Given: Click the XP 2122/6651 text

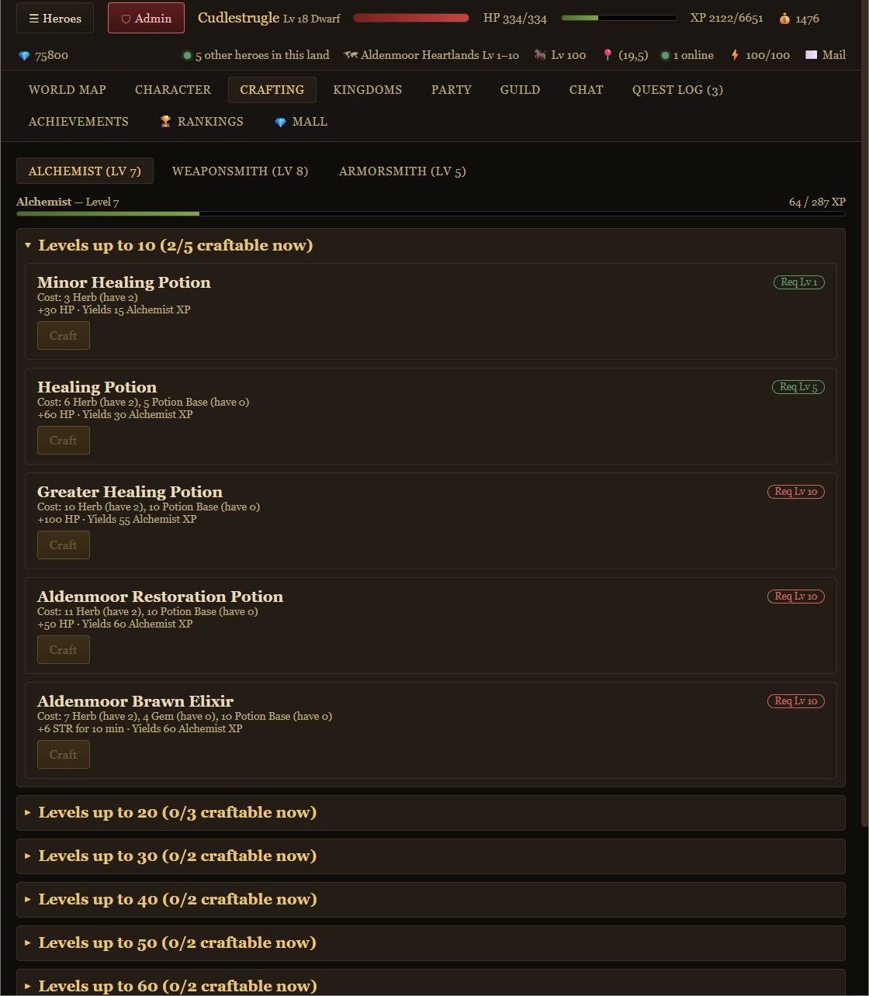Looking at the screenshot, I should (x=727, y=18).
